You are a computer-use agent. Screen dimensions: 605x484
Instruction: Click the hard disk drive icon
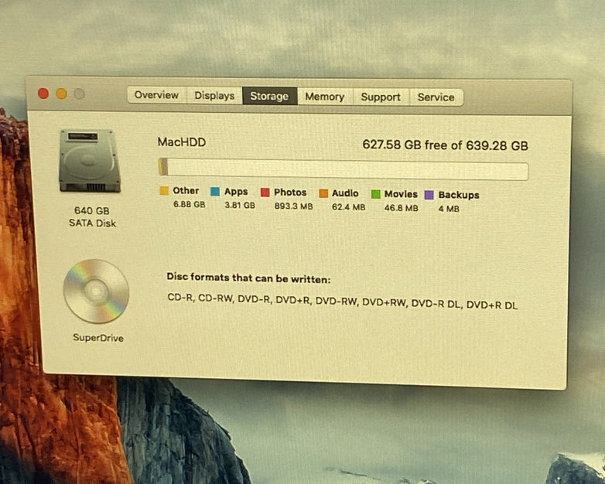click(90, 161)
